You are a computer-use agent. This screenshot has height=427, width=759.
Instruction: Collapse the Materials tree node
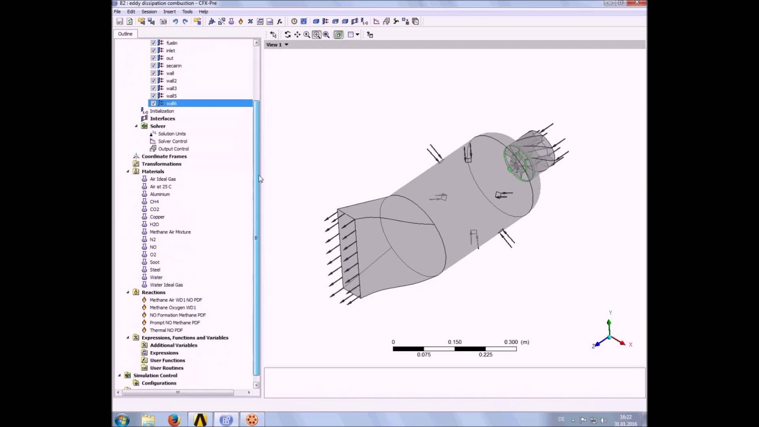click(x=128, y=171)
